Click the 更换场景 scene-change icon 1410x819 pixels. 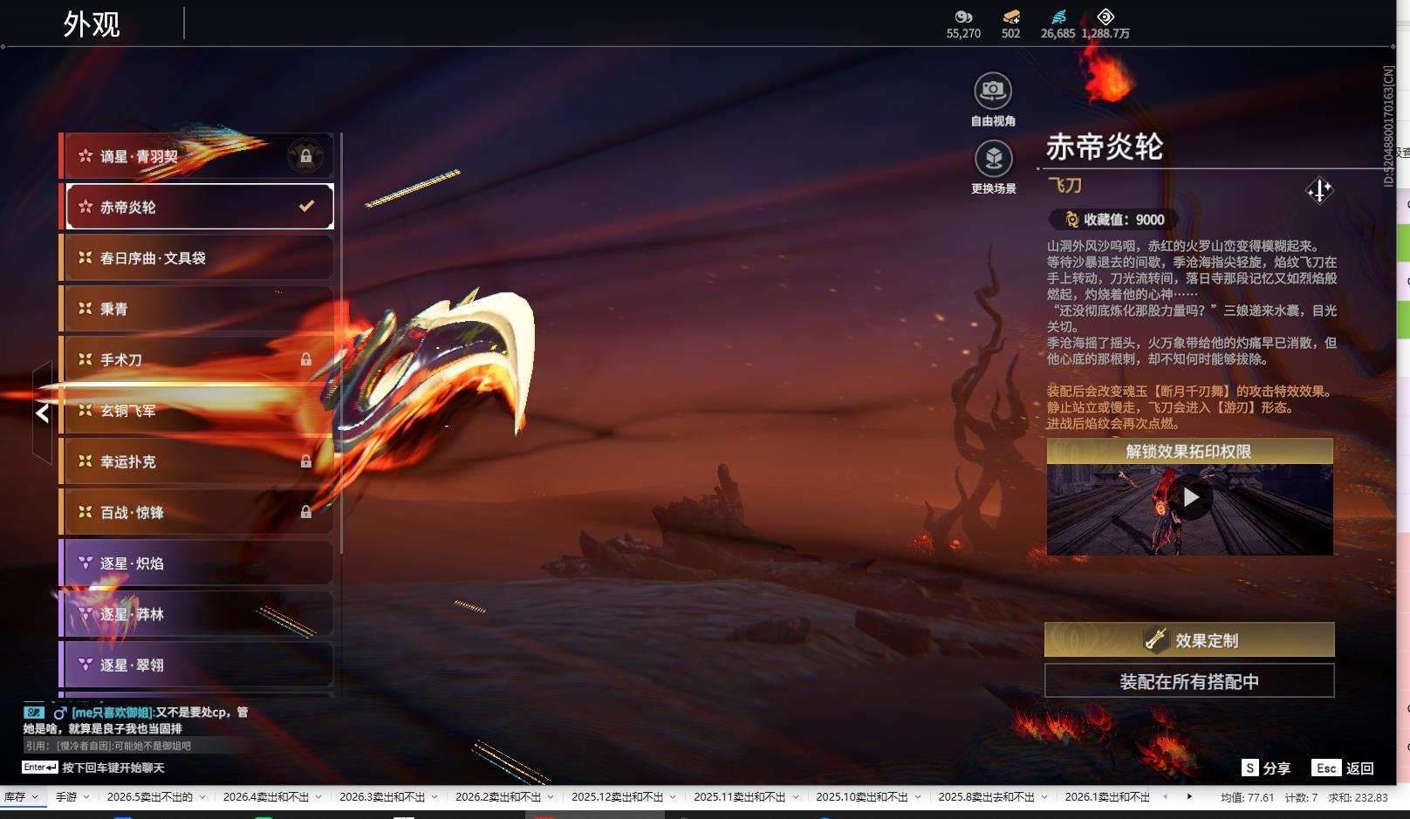tap(993, 159)
